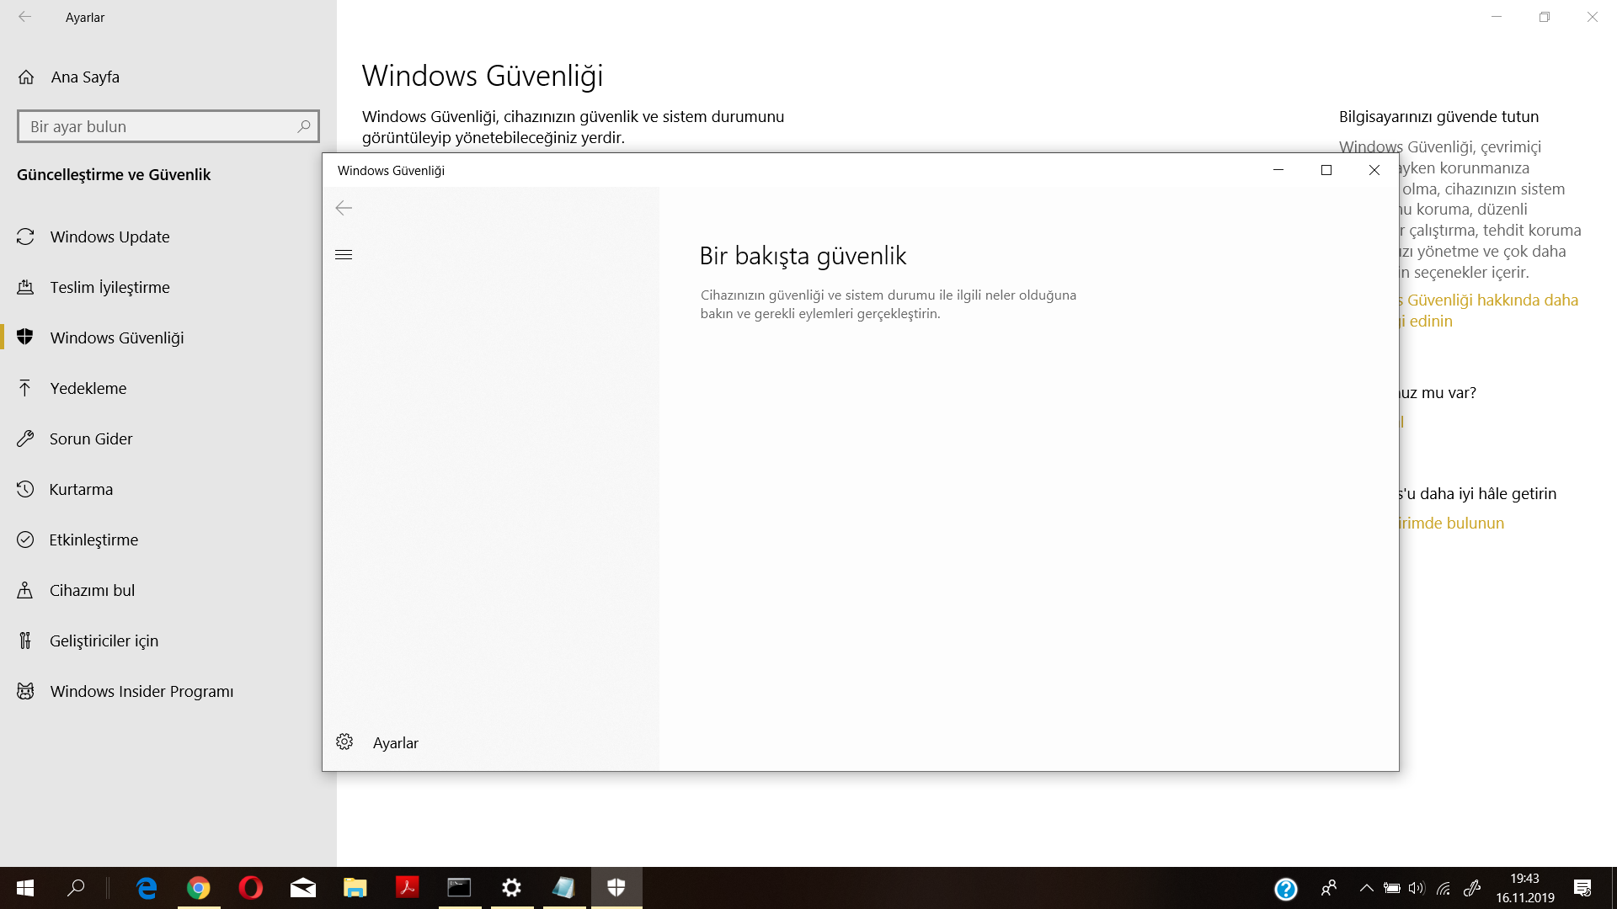Click the Windows Insider cat icon
This screenshot has height=909, width=1617.
(25, 691)
